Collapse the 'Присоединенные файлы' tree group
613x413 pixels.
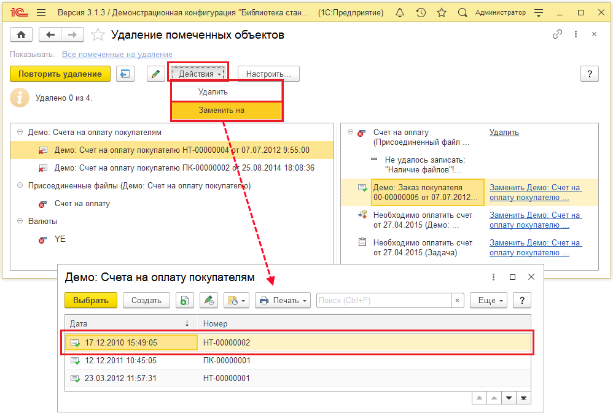pos(20,185)
